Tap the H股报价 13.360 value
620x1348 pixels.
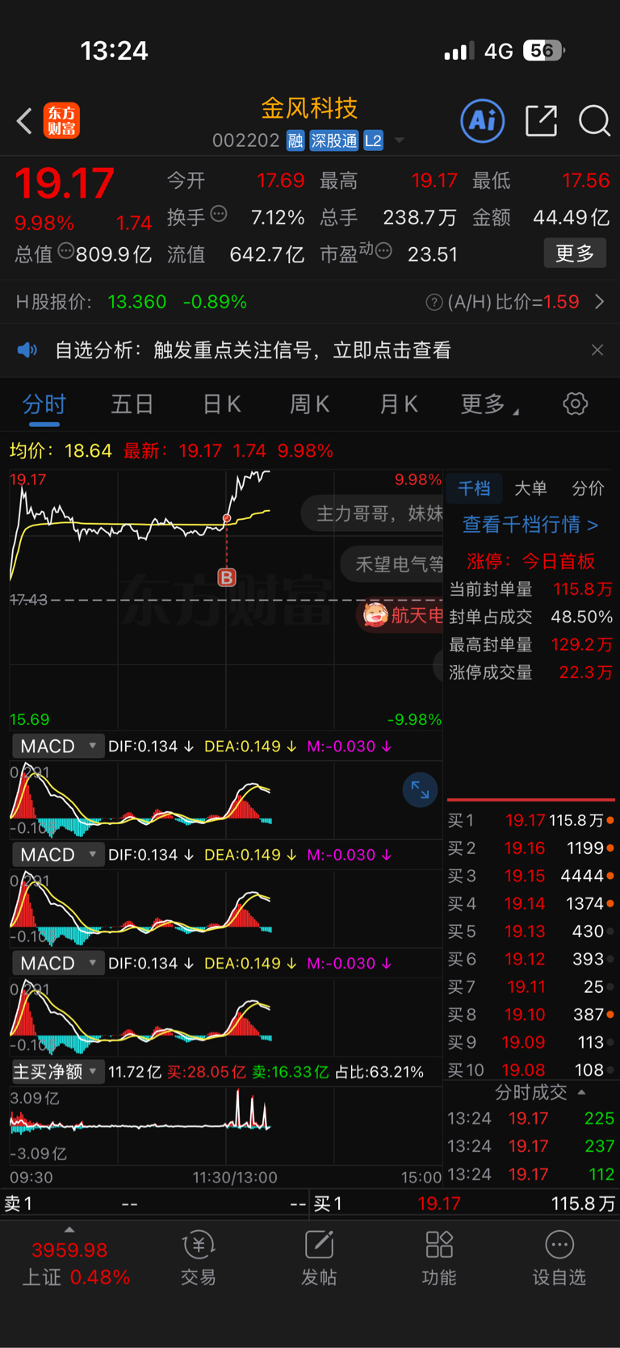click(137, 302)
